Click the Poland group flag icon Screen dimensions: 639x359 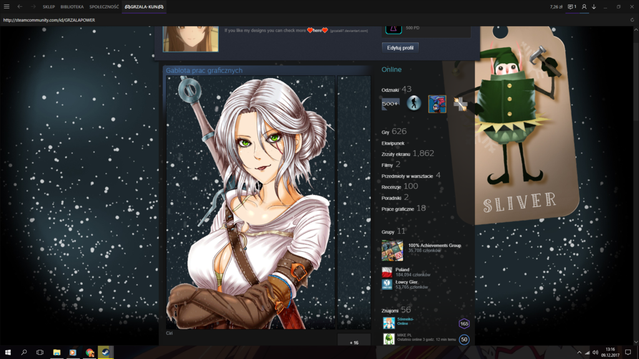[387, 272]
